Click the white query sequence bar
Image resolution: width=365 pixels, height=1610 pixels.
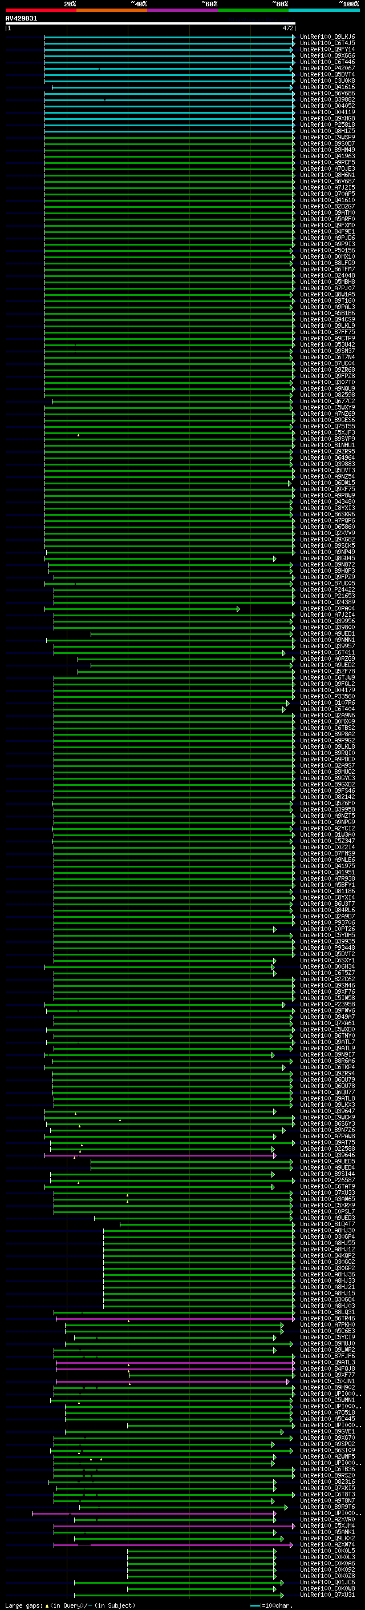(x=151, y=23)
